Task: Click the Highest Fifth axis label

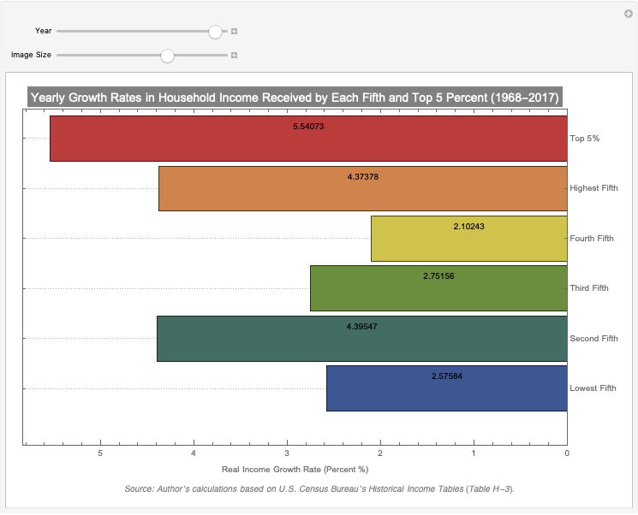Action: (593, 188)
